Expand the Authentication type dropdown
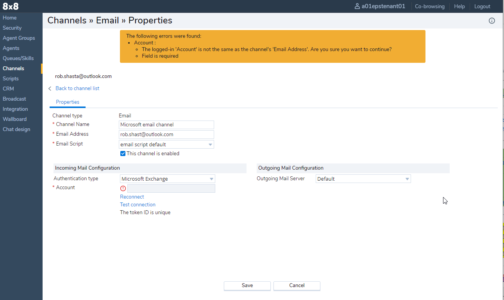Viewport: 504px width, 300px height. 168,179
